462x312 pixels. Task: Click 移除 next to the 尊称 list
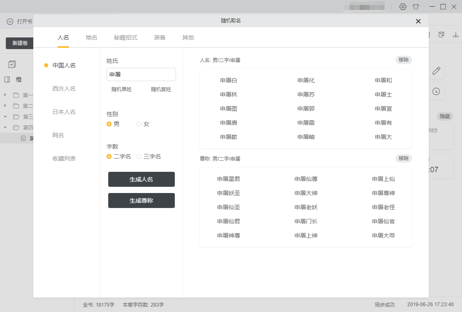tap(403, 158)
